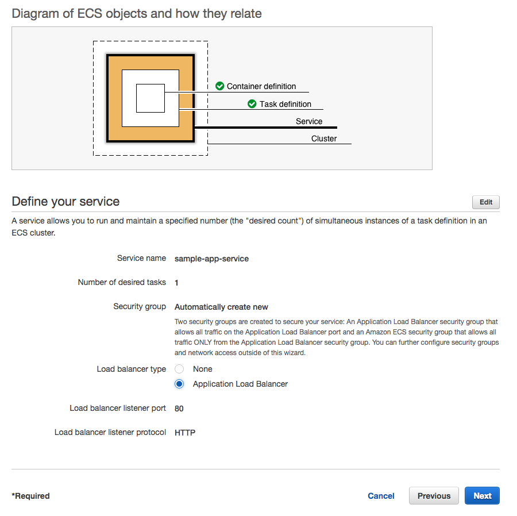
Task: Proceed by clicking the Next button
Action: coord(482,496)
